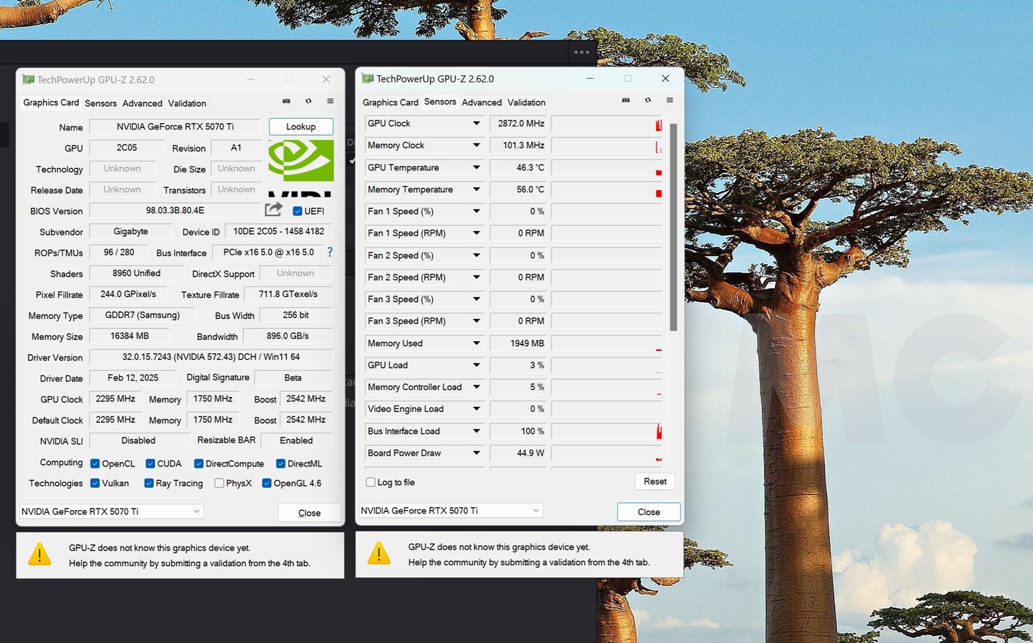Click the Lookup button
Viewport: 1033px width, 643px height.
tap(301, 127)
